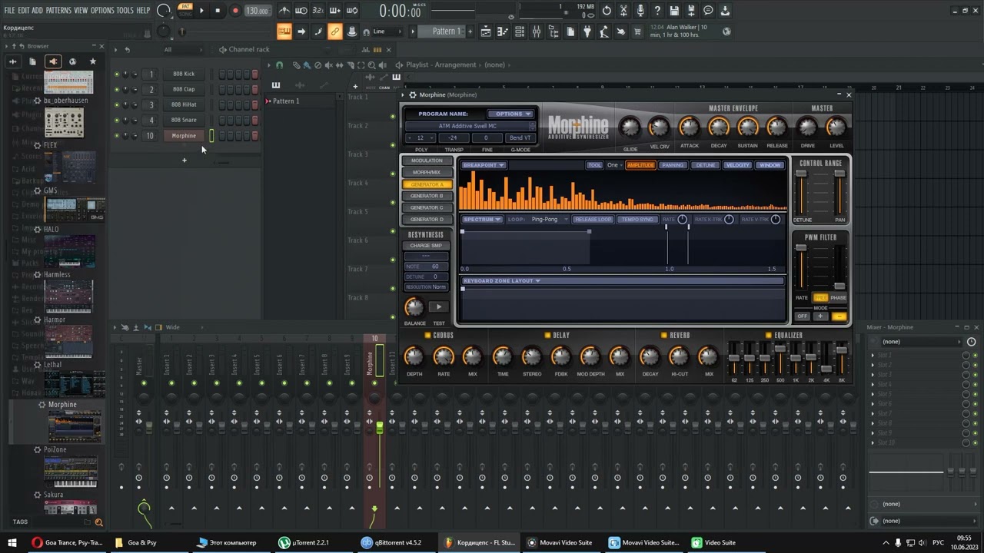Viewport: 984px width, 553px height.
Task: Mute the 808 Kick channel green LED
Action: [117, 75]
